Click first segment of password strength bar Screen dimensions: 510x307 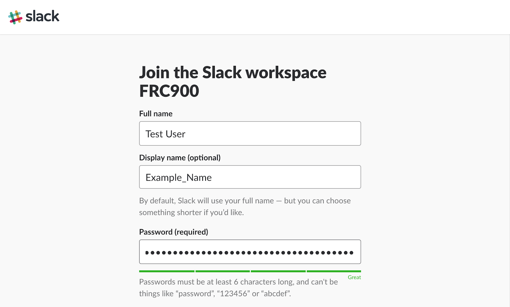pyautogui.click(x=167, y=271)
